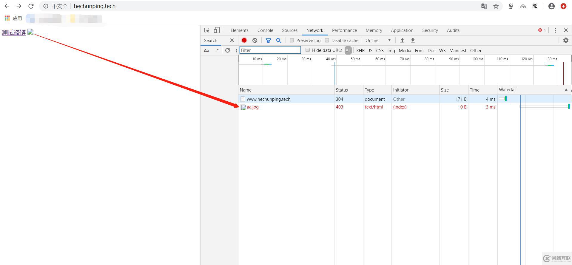Open network settings gear icon
The height and width of the screenshot is (265, 572).
pyautogui.click(x=566, y=40)
